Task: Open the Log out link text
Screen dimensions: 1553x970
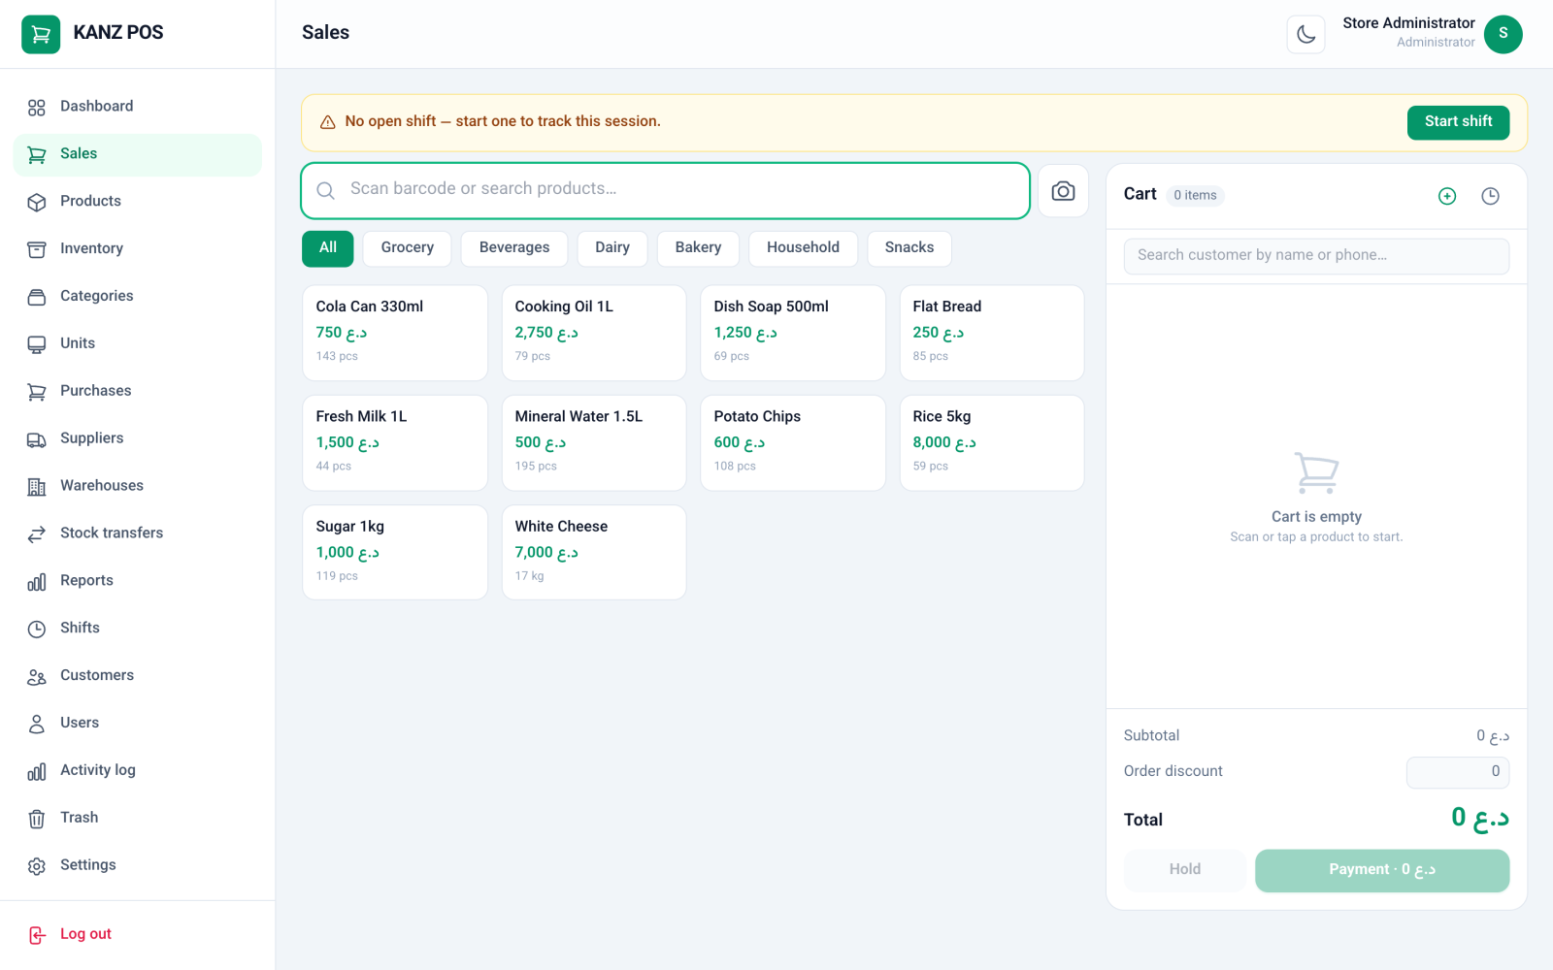Action: click(85, 934)
